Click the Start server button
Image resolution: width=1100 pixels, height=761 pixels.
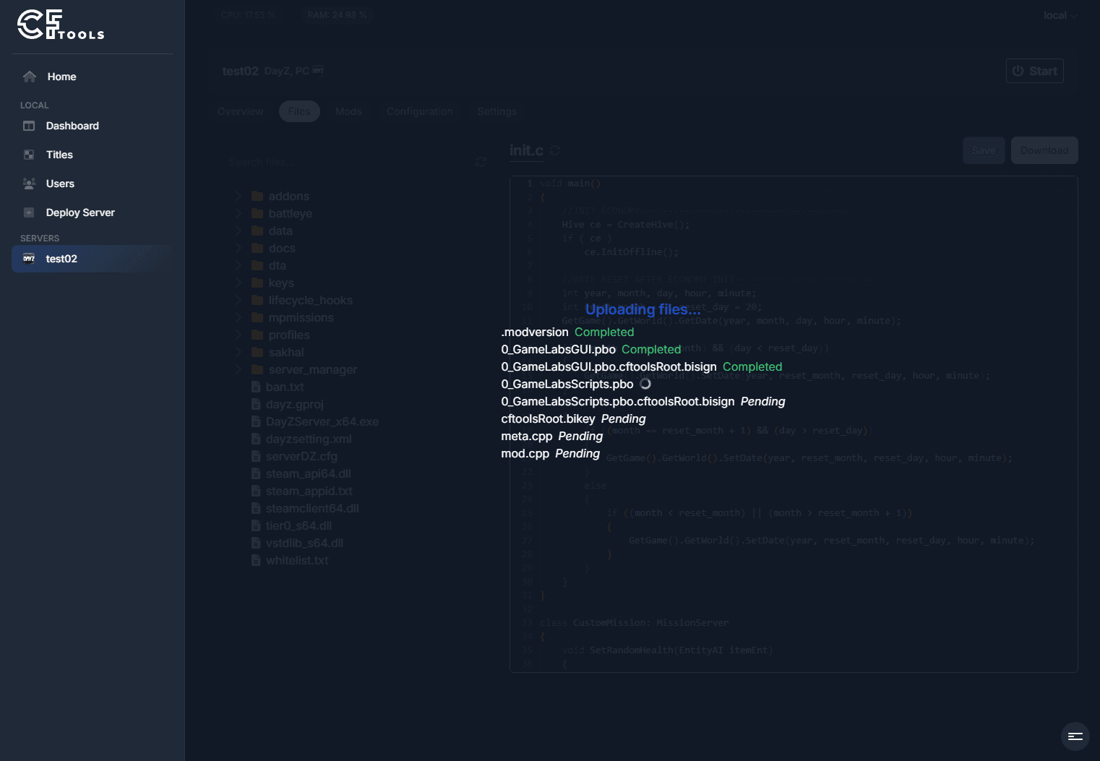(x=1035, y=71)
